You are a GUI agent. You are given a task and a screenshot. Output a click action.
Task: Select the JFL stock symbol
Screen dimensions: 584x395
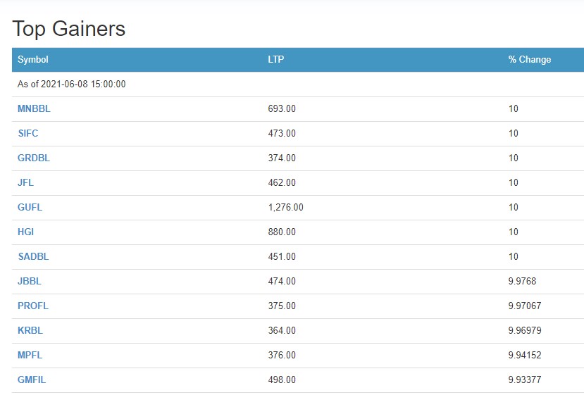pyautogui.click(x=25, y=183)
